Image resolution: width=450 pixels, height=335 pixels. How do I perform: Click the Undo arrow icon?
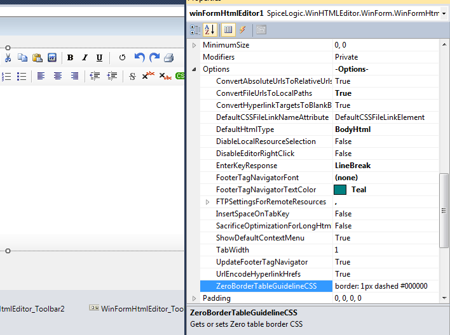[x=140, y=58]
